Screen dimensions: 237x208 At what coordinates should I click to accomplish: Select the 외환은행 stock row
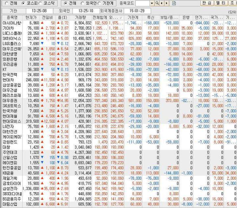tap(119, 59)
